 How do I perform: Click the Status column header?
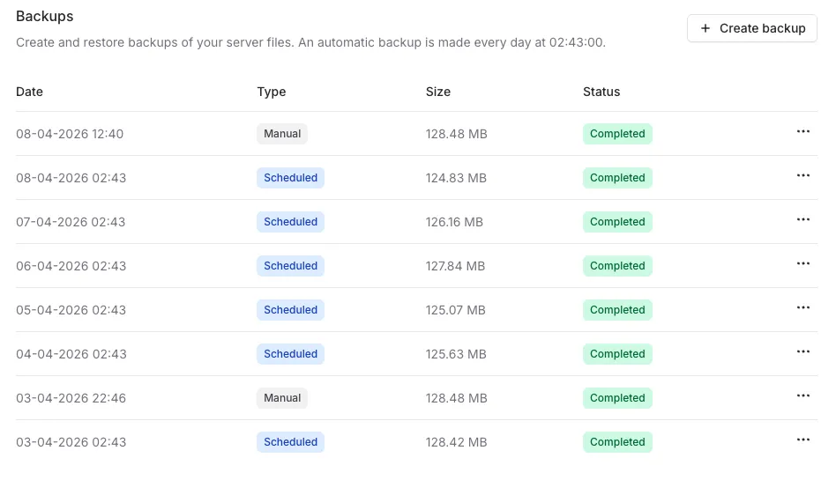601,92
